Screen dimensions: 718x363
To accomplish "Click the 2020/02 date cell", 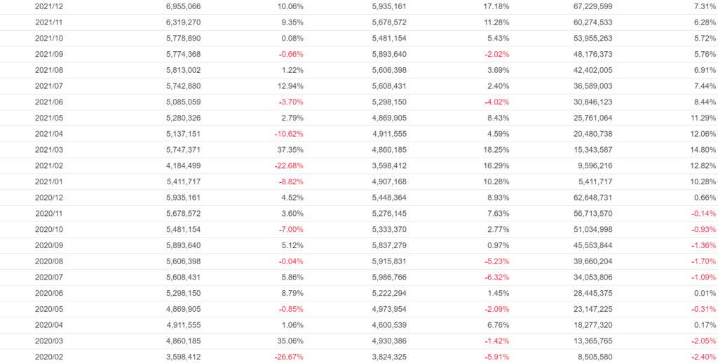I will 49,357.
